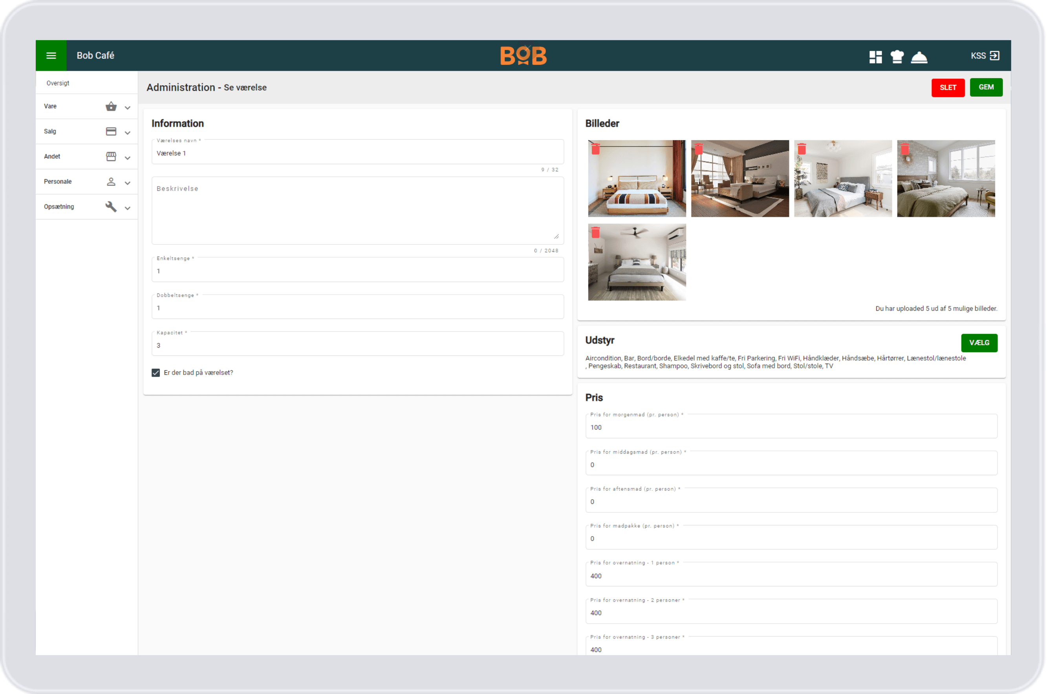Open the ceiling-fan bedroom thumbnail
The image size is (1047, 694).
pos(637,262)
